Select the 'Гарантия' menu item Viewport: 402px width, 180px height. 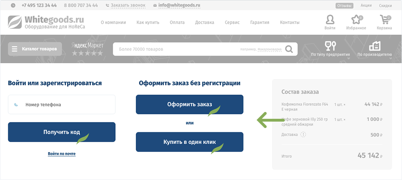(x=259, y=23)
